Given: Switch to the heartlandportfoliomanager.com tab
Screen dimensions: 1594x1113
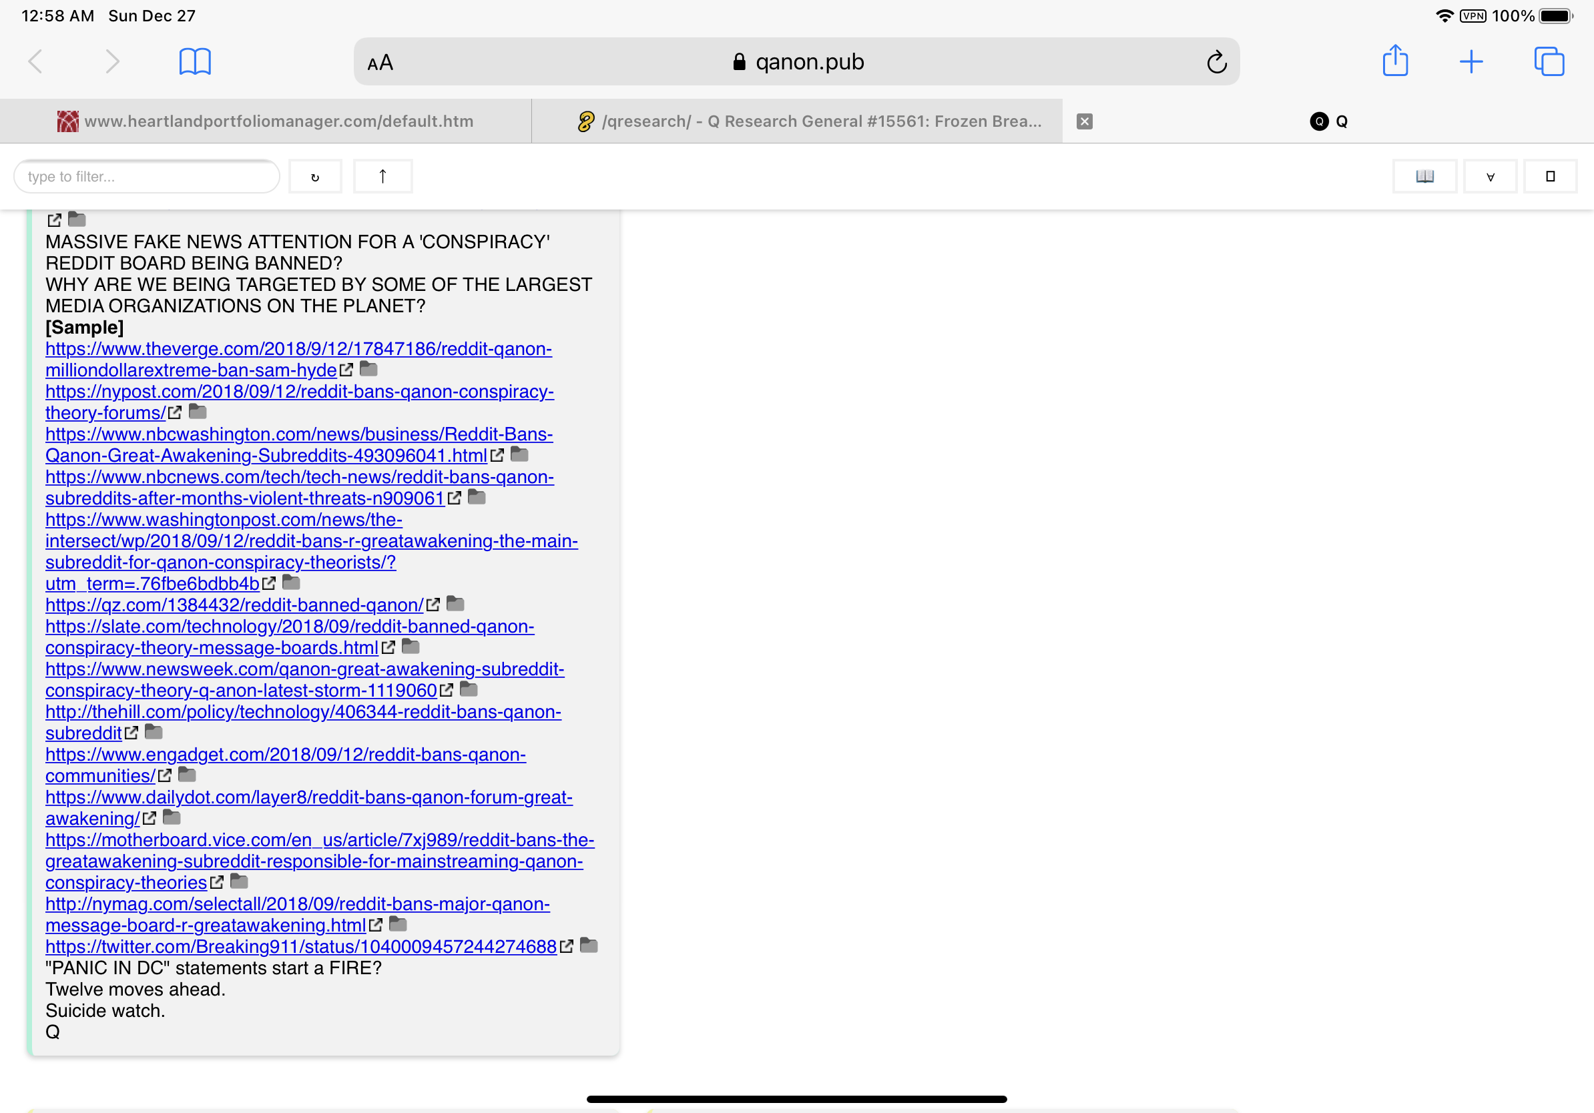Looking at the screenshot, I should [x=266, y=121].
